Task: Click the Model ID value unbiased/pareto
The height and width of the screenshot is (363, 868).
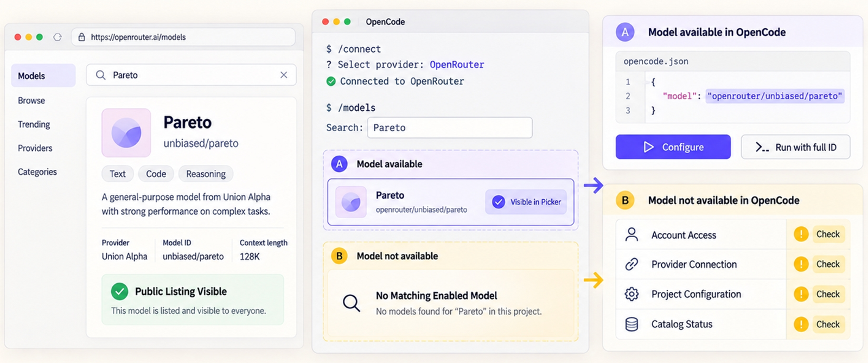Action: 193,257
